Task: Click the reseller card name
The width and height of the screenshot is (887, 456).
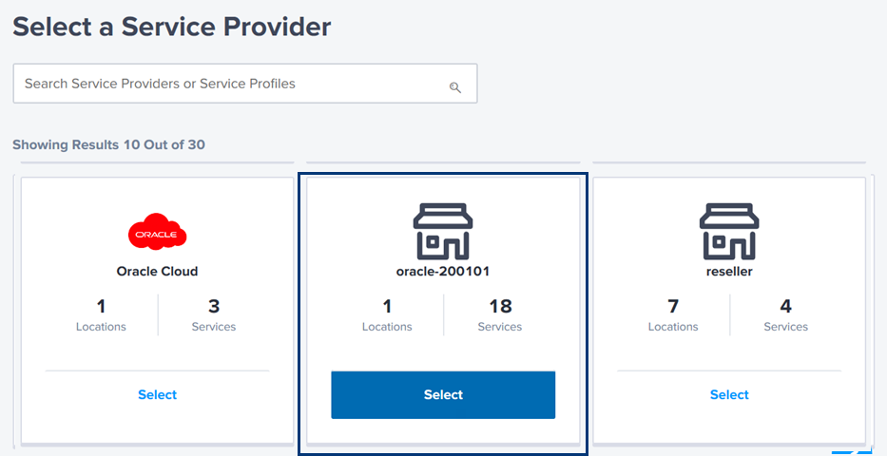Action: (x=729, y=272)
